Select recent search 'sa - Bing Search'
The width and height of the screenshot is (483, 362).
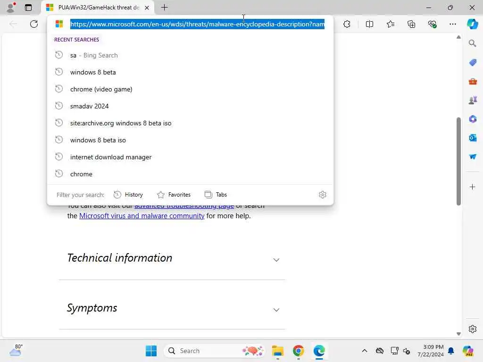pyautogui.click(x=190, y=56)
